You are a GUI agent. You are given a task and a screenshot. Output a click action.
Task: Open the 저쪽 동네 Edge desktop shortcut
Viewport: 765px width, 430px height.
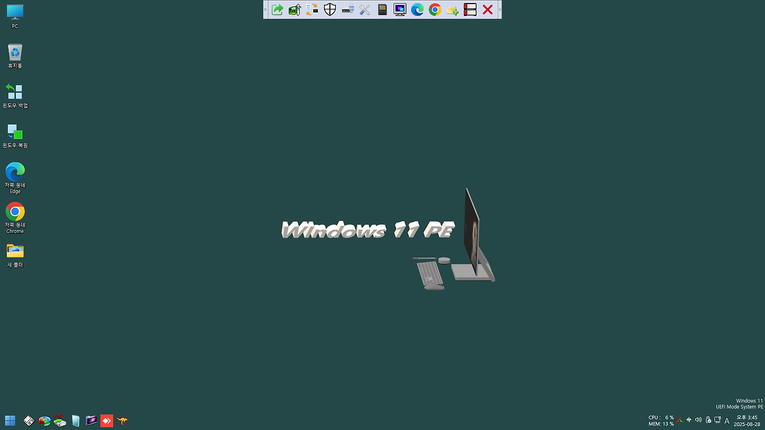point(15,178)
